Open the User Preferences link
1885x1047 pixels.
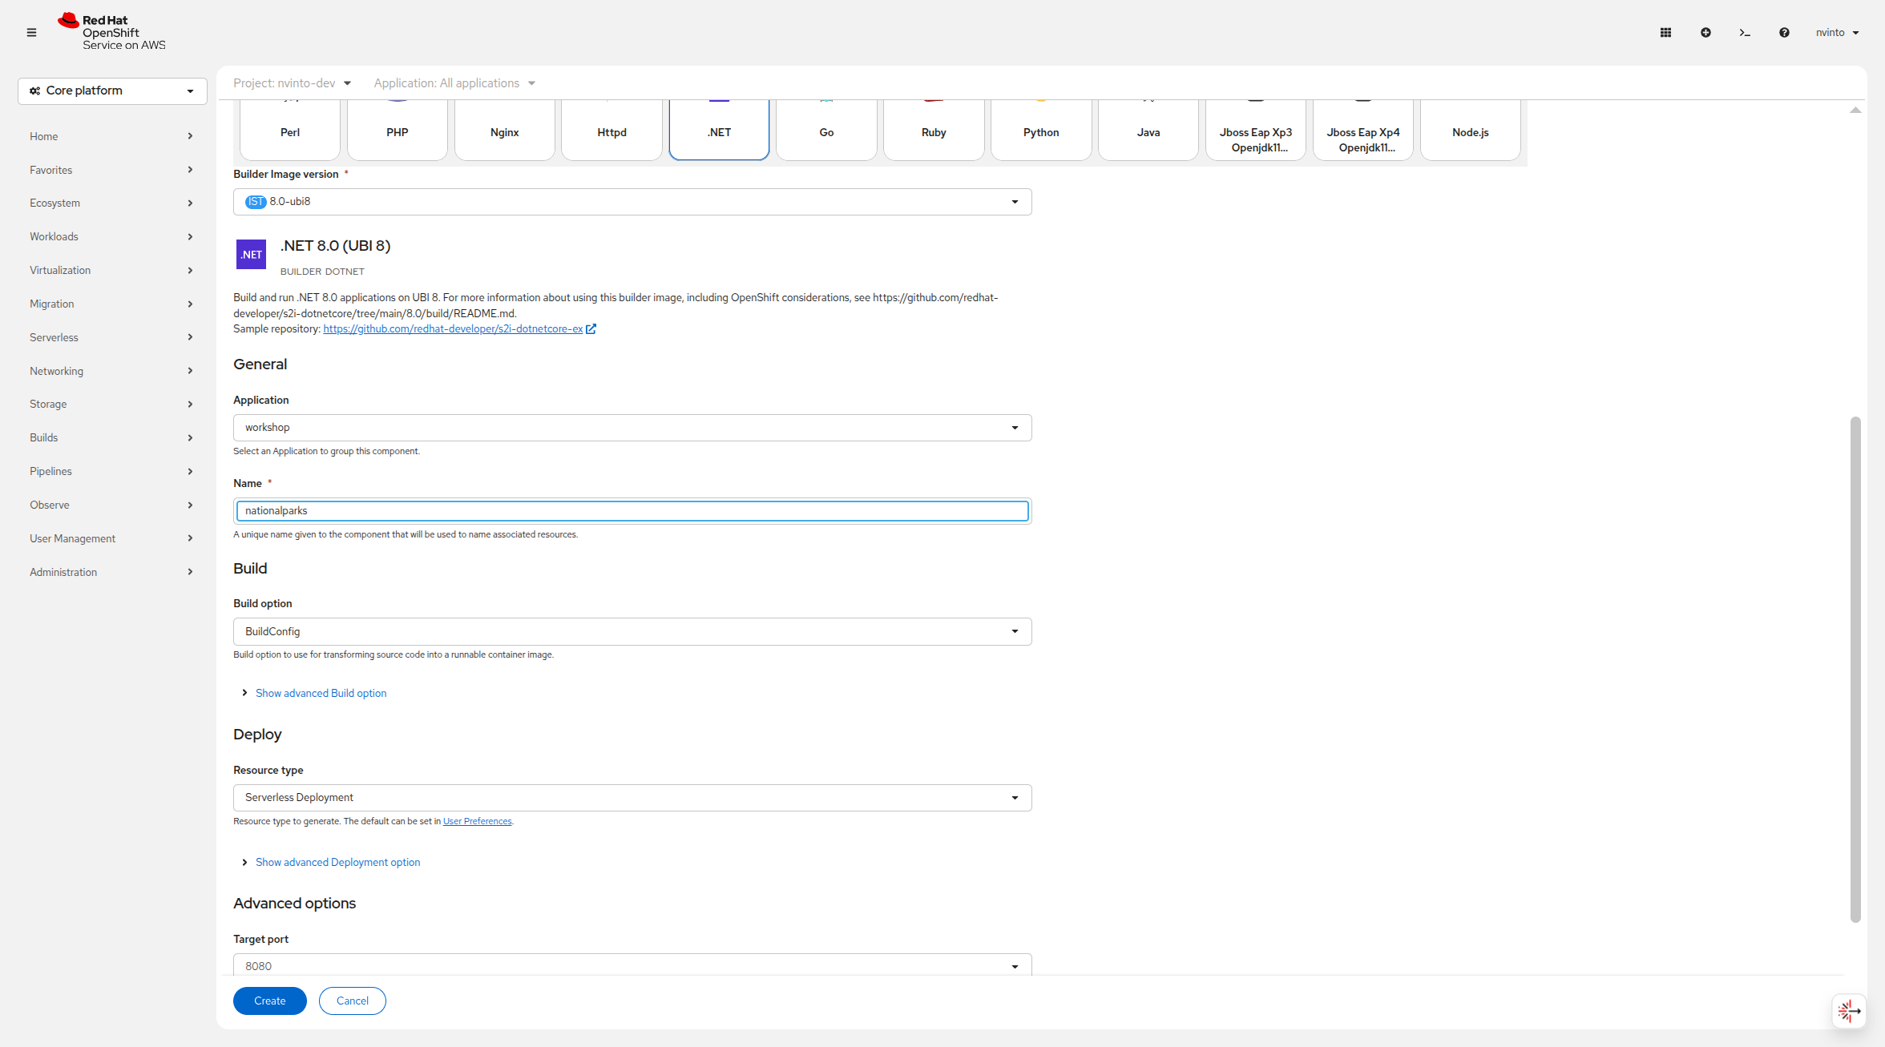[x=478, y=822]
